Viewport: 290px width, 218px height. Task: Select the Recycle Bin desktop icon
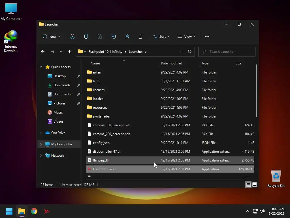point(276,179)
